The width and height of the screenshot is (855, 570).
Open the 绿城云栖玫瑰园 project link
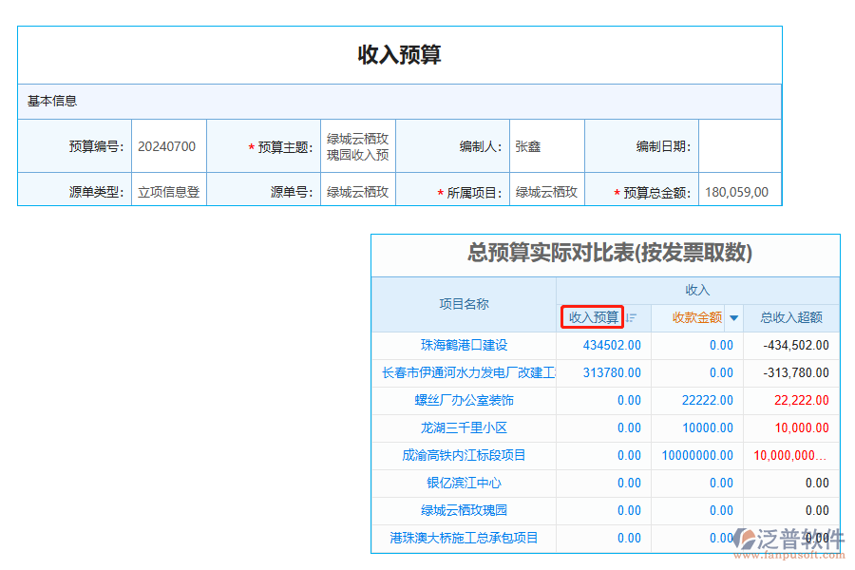pos(464,510)
